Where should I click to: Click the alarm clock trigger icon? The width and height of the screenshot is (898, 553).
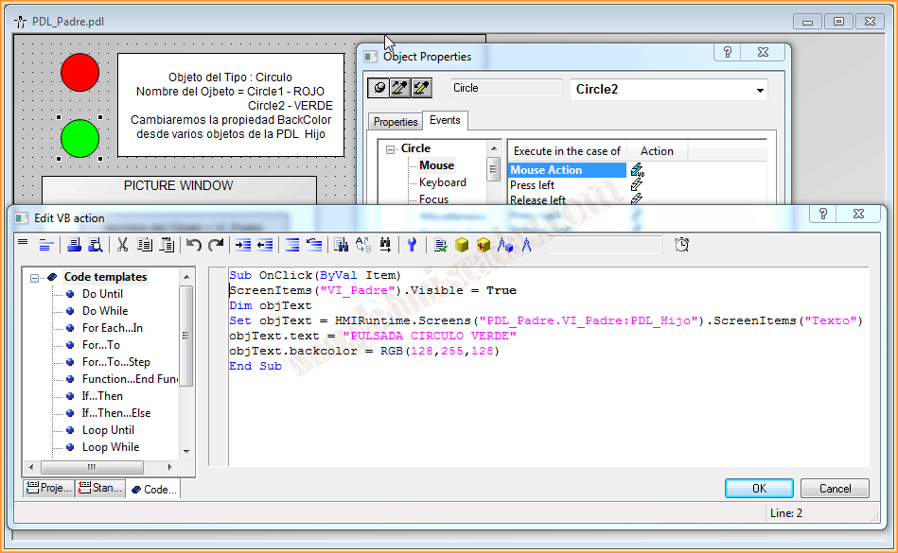coord(681,245)
